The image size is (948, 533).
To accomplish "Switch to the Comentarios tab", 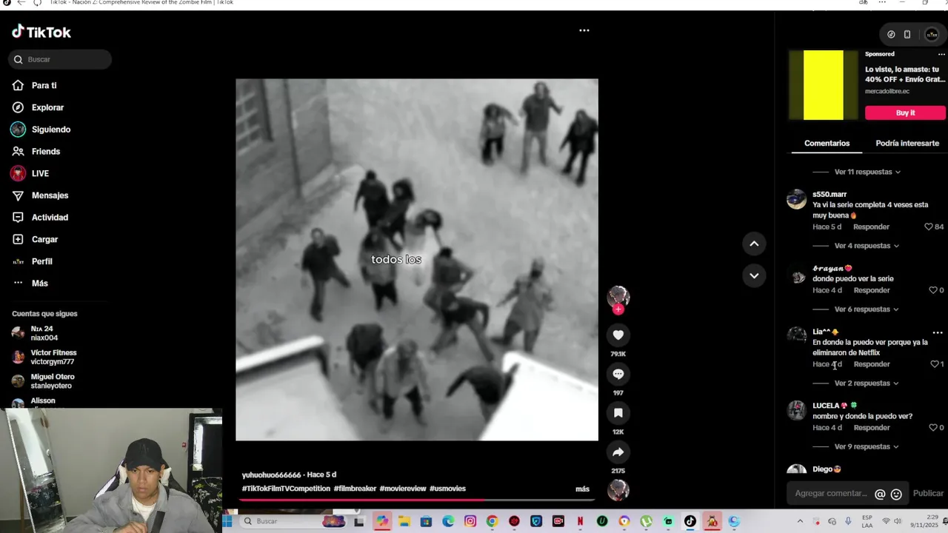I will pyautogui.click(x=827, y=144).
